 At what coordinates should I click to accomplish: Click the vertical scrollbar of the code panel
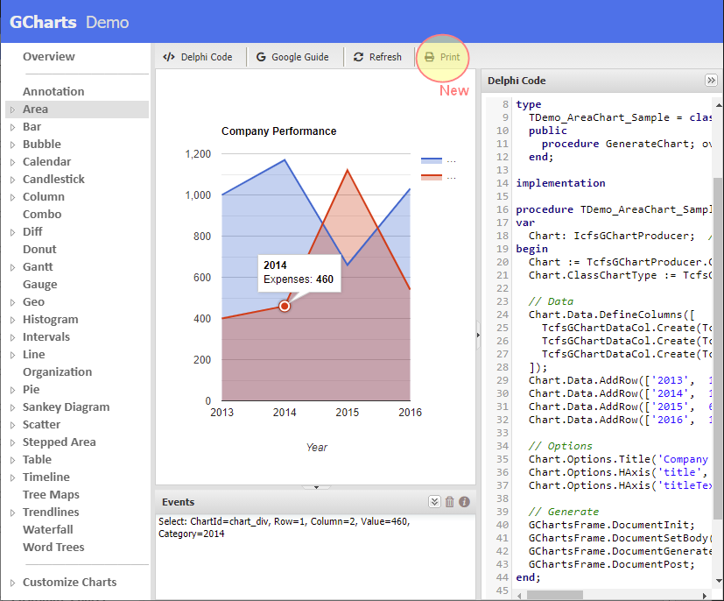click(718, 350)
